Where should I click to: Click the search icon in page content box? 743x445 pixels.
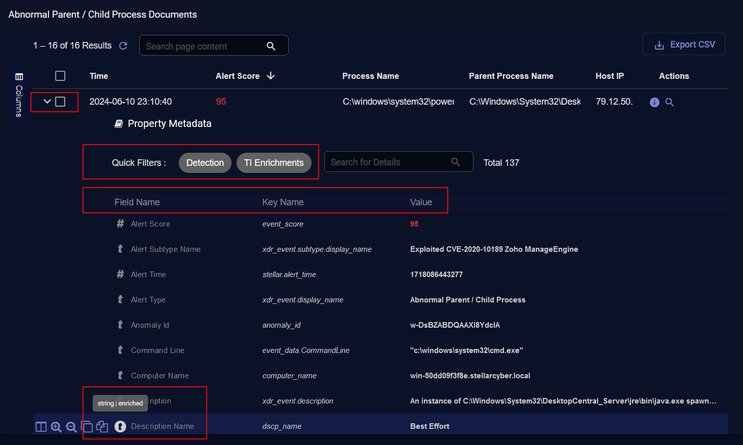tap(271, 46)
